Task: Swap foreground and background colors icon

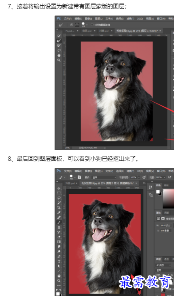Action: point(60,290)
